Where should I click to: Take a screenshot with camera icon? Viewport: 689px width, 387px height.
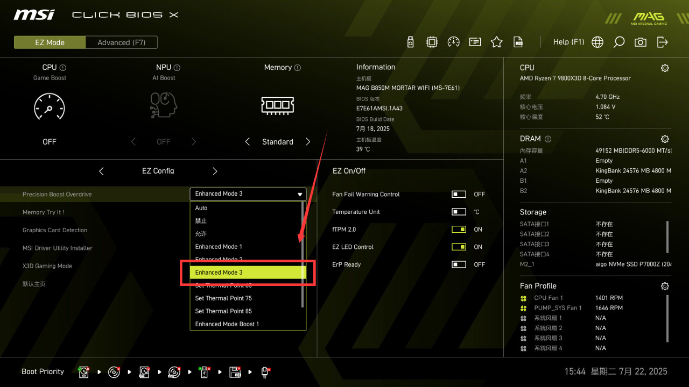(x=641, y=42)
